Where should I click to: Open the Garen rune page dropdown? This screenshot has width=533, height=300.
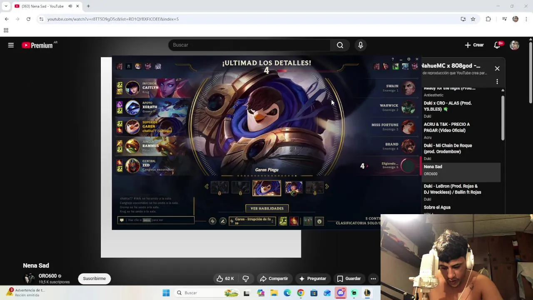click(252, 221)
